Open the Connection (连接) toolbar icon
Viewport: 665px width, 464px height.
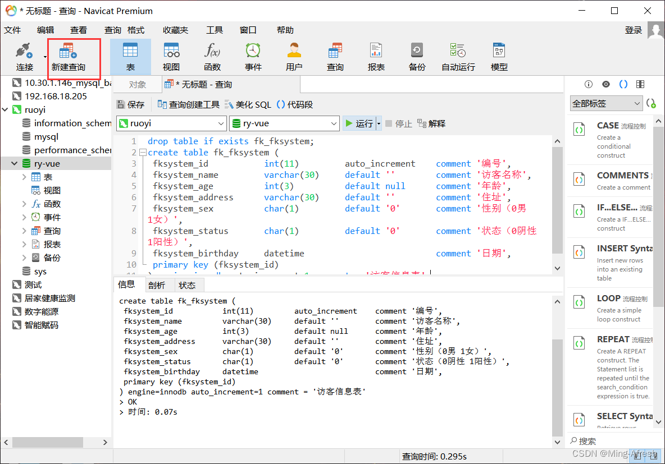[x=24, y=52]
